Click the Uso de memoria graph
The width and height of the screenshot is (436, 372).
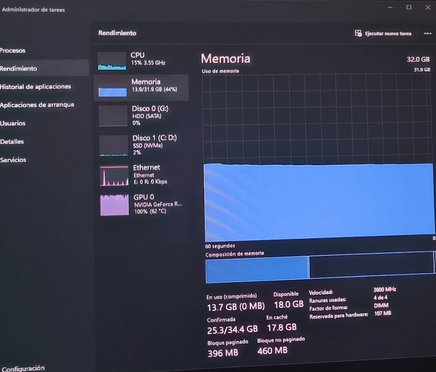click(x=317, y=157)
